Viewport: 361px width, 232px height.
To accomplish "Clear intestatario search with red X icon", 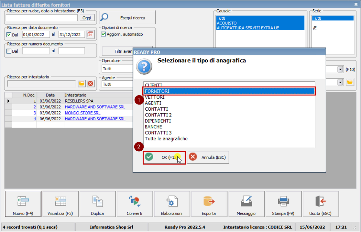I will 91,84.
